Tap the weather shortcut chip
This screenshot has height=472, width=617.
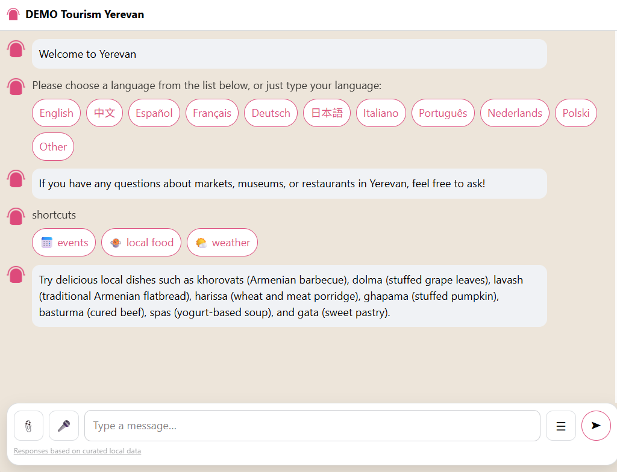click(222, 243)
